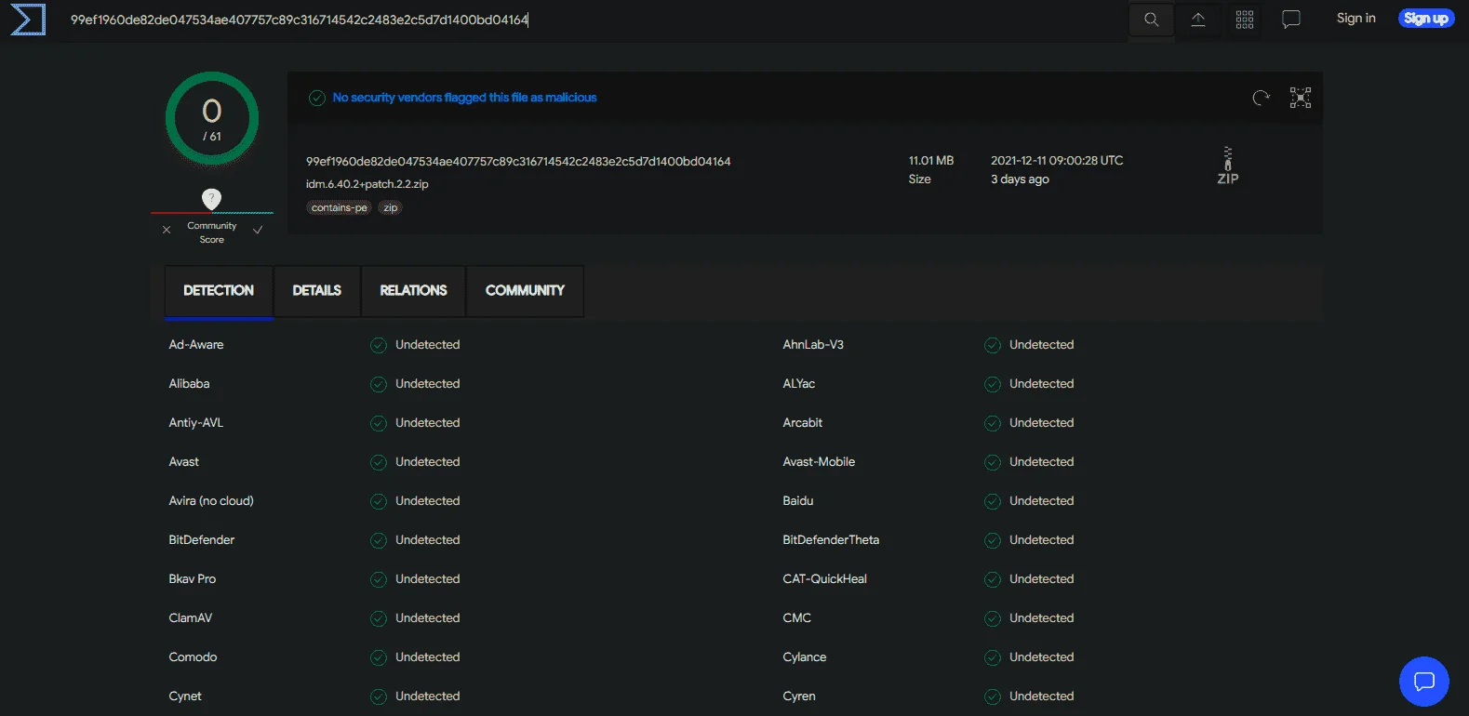The height and width of the screenshot is (716, 1469).
Task: Open the comments notification icon
Action: (1290, 20)
